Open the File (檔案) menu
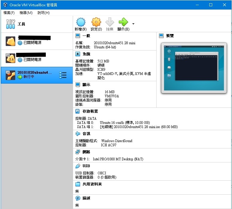The height and width of the screenshot is (209, 232). 9,13
